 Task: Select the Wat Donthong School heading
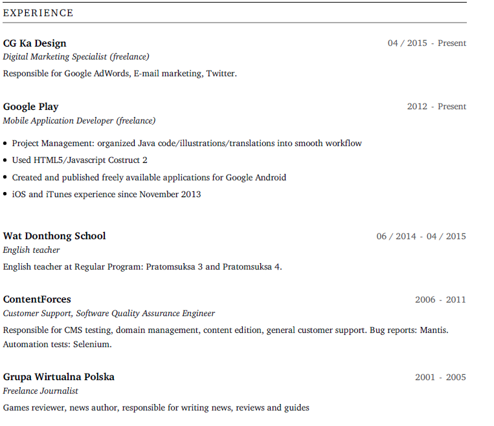(54, 236)
